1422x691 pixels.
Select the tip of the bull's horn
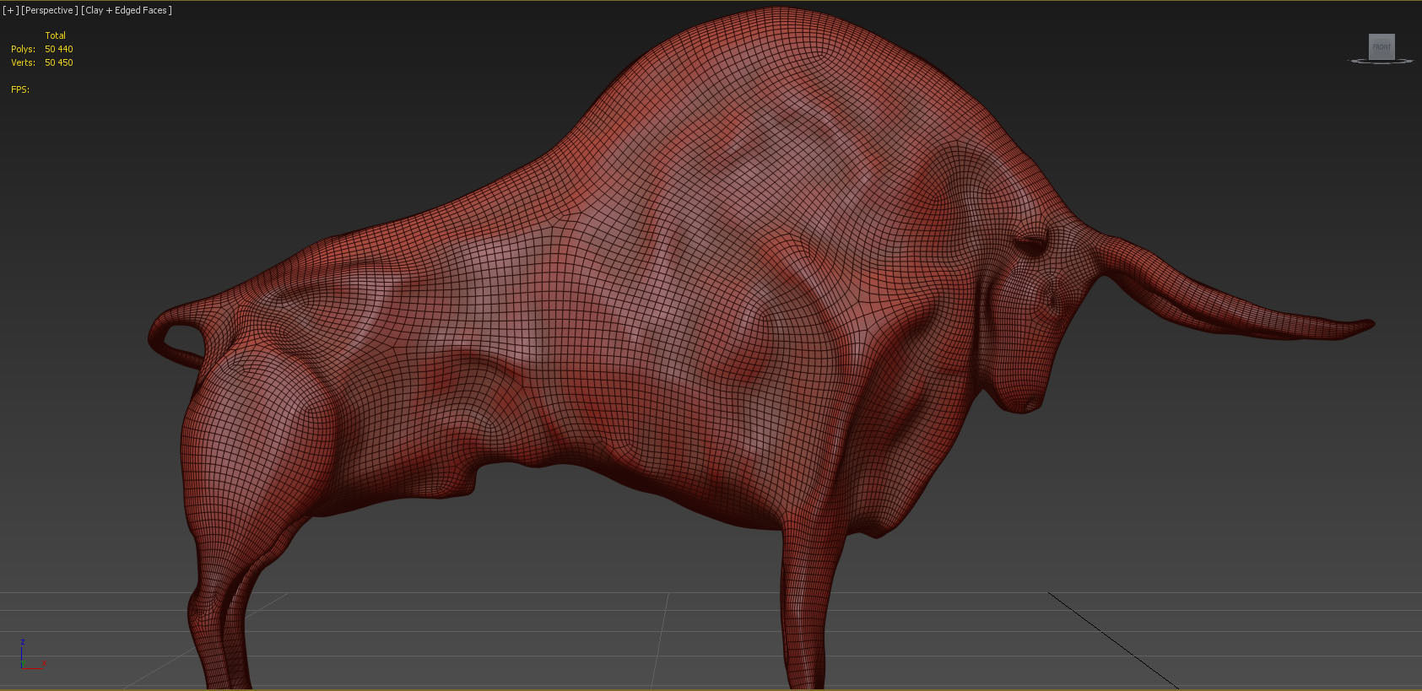point(1360,325)
